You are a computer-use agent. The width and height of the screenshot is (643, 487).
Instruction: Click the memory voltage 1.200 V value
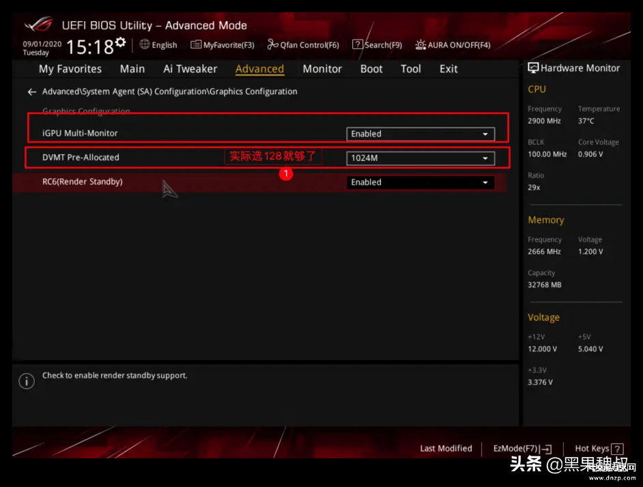pyautogui.click(x=590, y=252)
